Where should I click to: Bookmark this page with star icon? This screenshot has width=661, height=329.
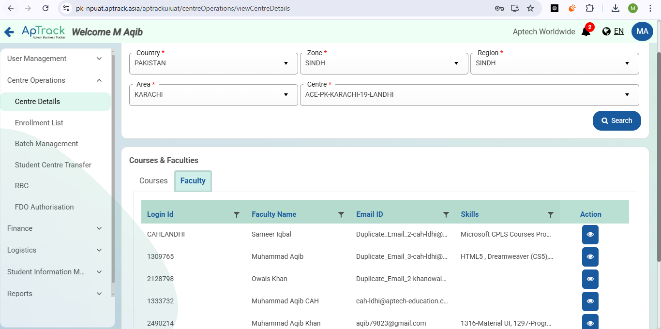[x=530, y=8]
